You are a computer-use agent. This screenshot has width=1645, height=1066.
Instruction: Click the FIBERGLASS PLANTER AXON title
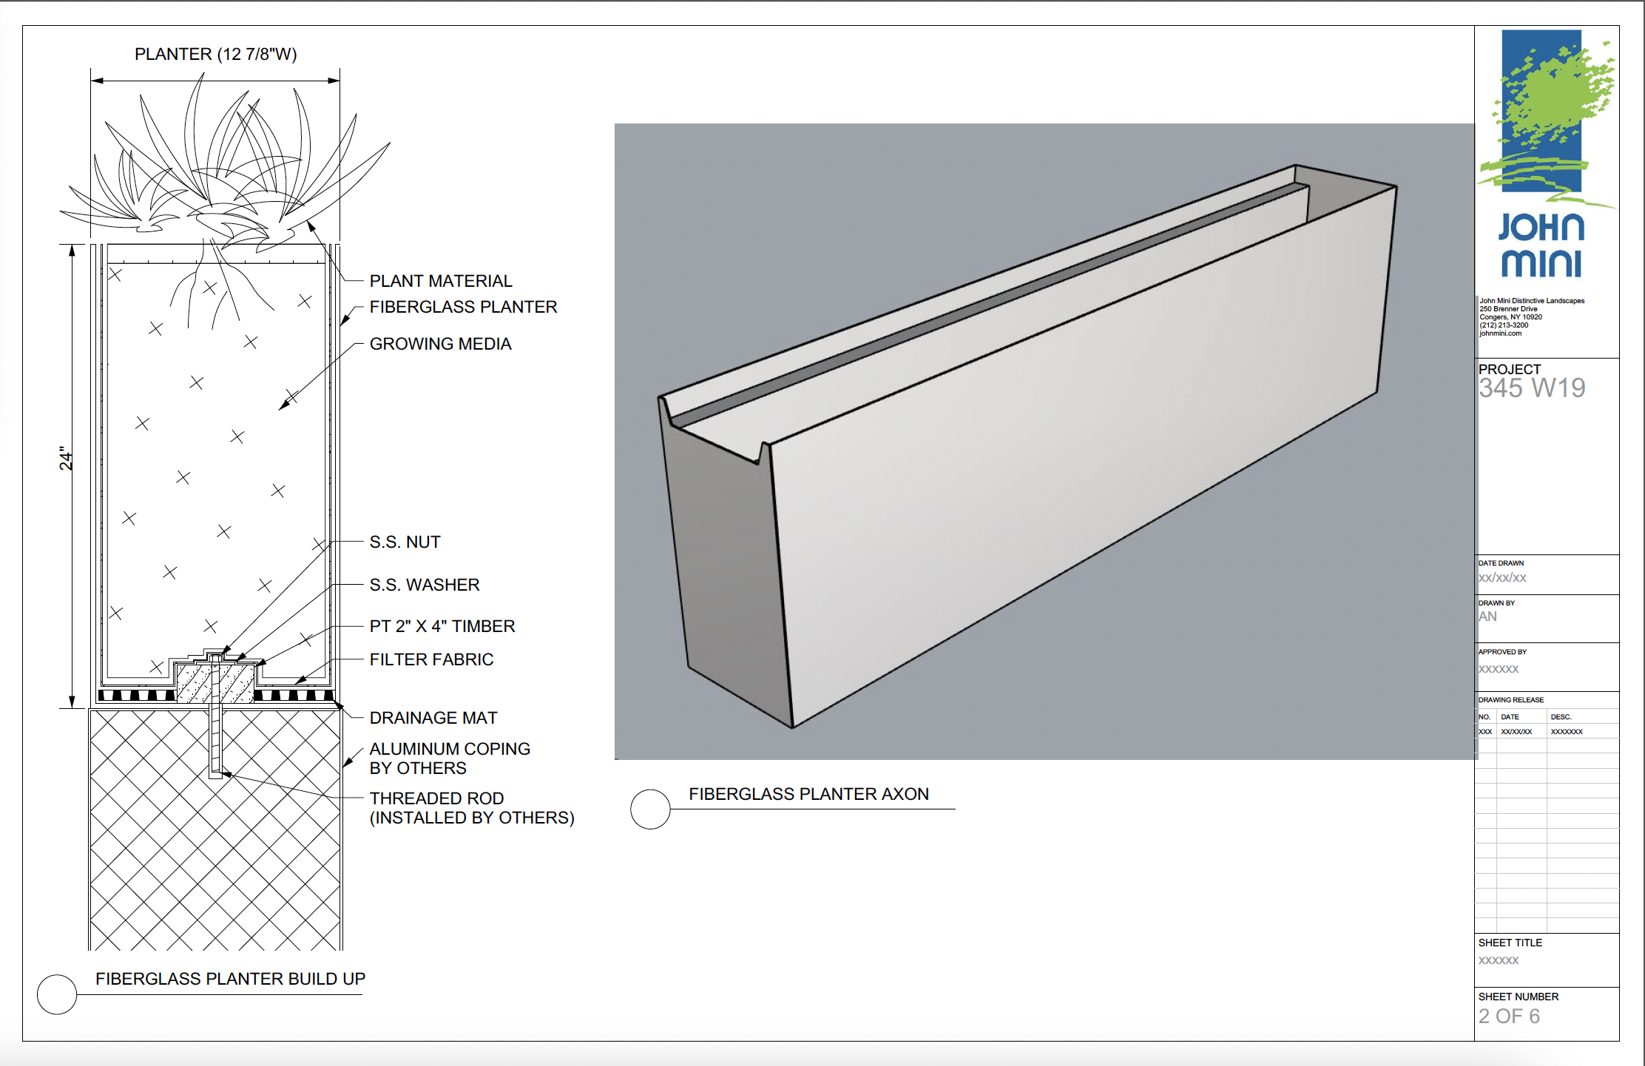(808, 794)
